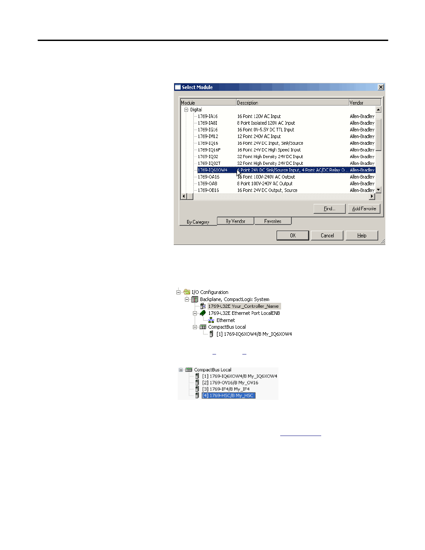This screenshot has width=425, height=550.
Task: Select [4] 1769-HSC/B My_HSC
Action: 228,395
